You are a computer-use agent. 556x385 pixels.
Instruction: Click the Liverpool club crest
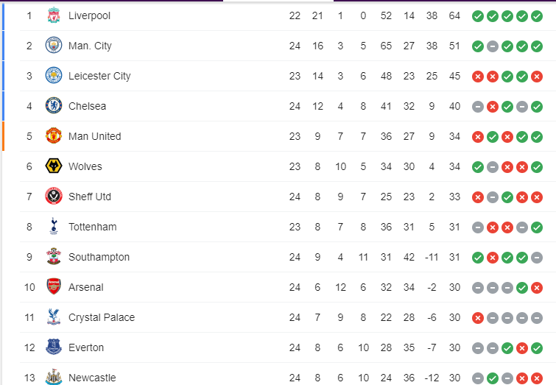click(x=53, y=15)
